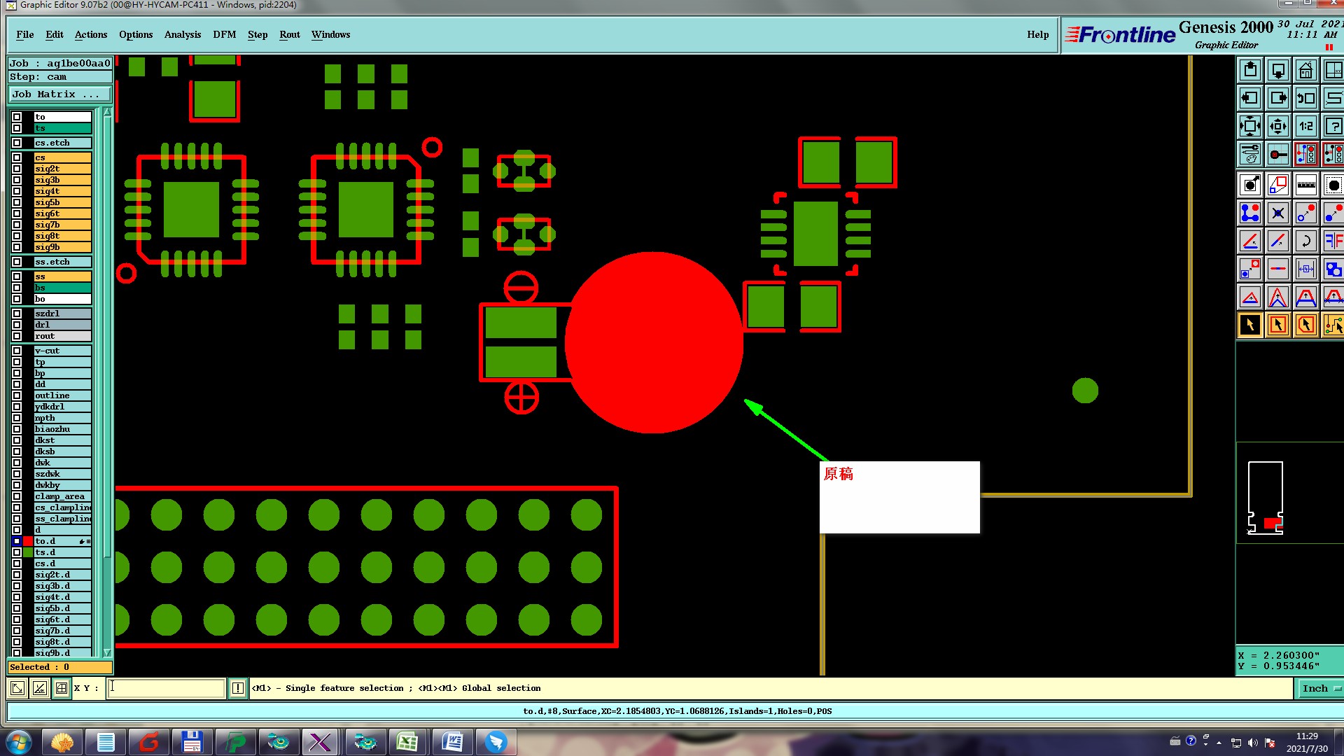Click the rotate arrow icon
Screen dimensions: 1344x756
(1305, 241)
